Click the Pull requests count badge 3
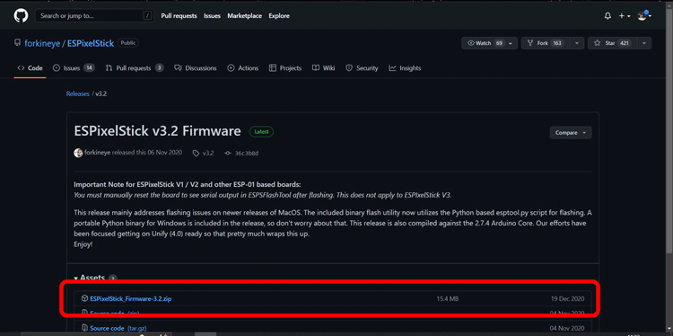 point(159,68)
